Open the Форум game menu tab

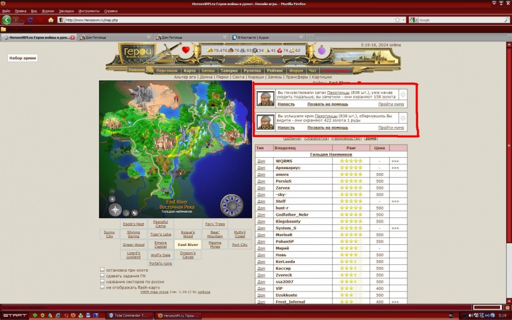[296, 70]
